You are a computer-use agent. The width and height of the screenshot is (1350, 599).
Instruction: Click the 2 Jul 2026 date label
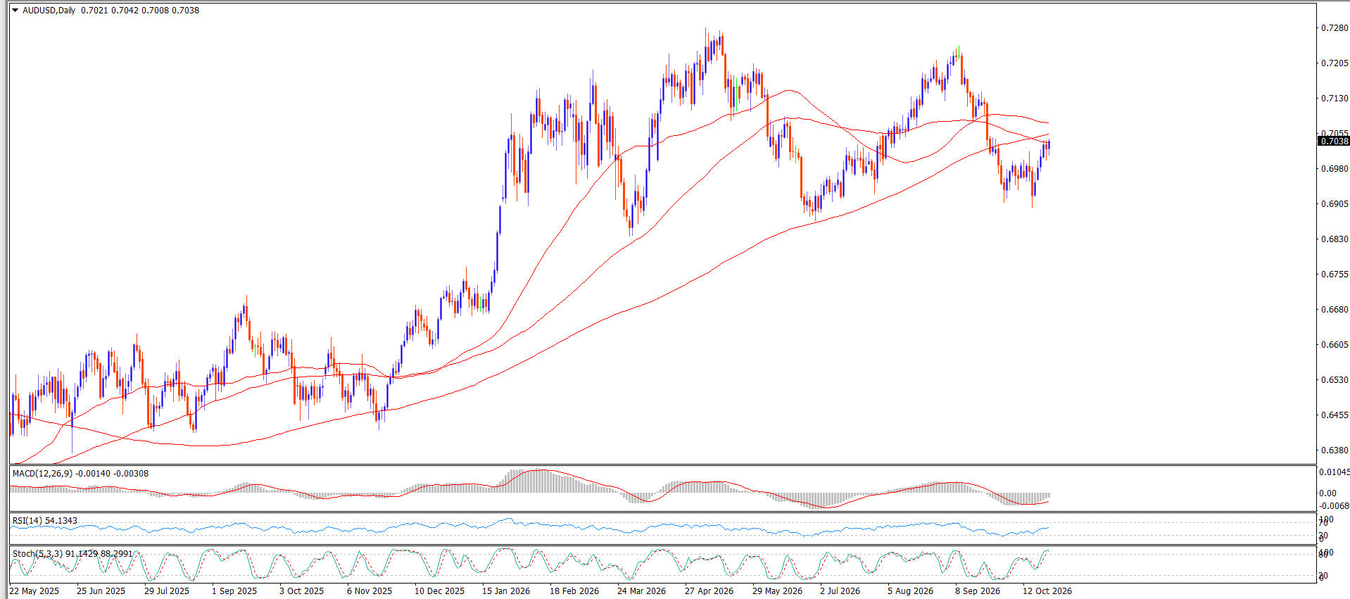pyautogui.click(x=840, y=591)
